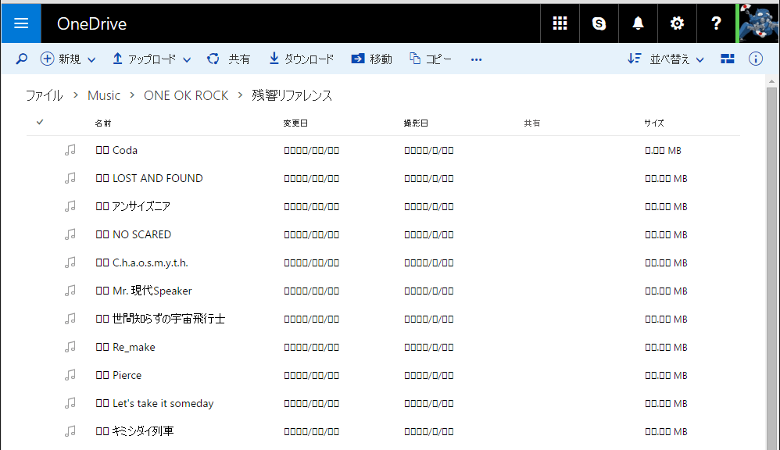The height and width of the screenshot is (450, 780).
Task: Select the Pierce file row checkbox
Action: (38, 375)
